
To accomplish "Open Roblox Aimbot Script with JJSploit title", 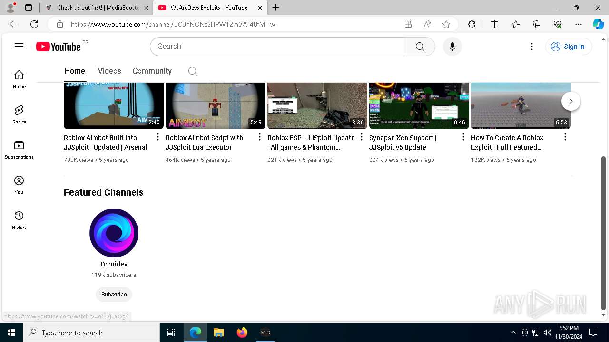I will [x=204, y=142].
